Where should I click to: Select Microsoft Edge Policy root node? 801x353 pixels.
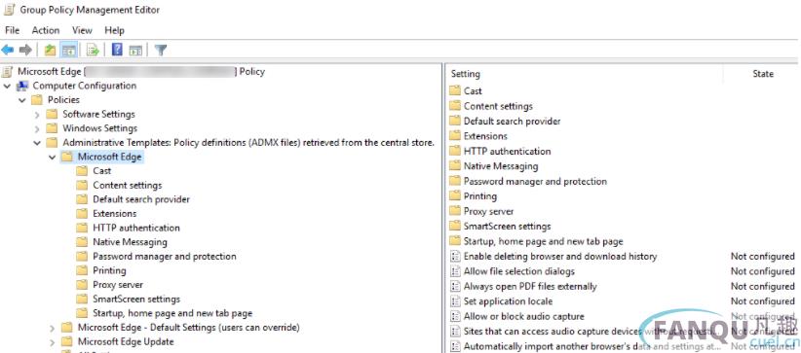click(141, 71)
